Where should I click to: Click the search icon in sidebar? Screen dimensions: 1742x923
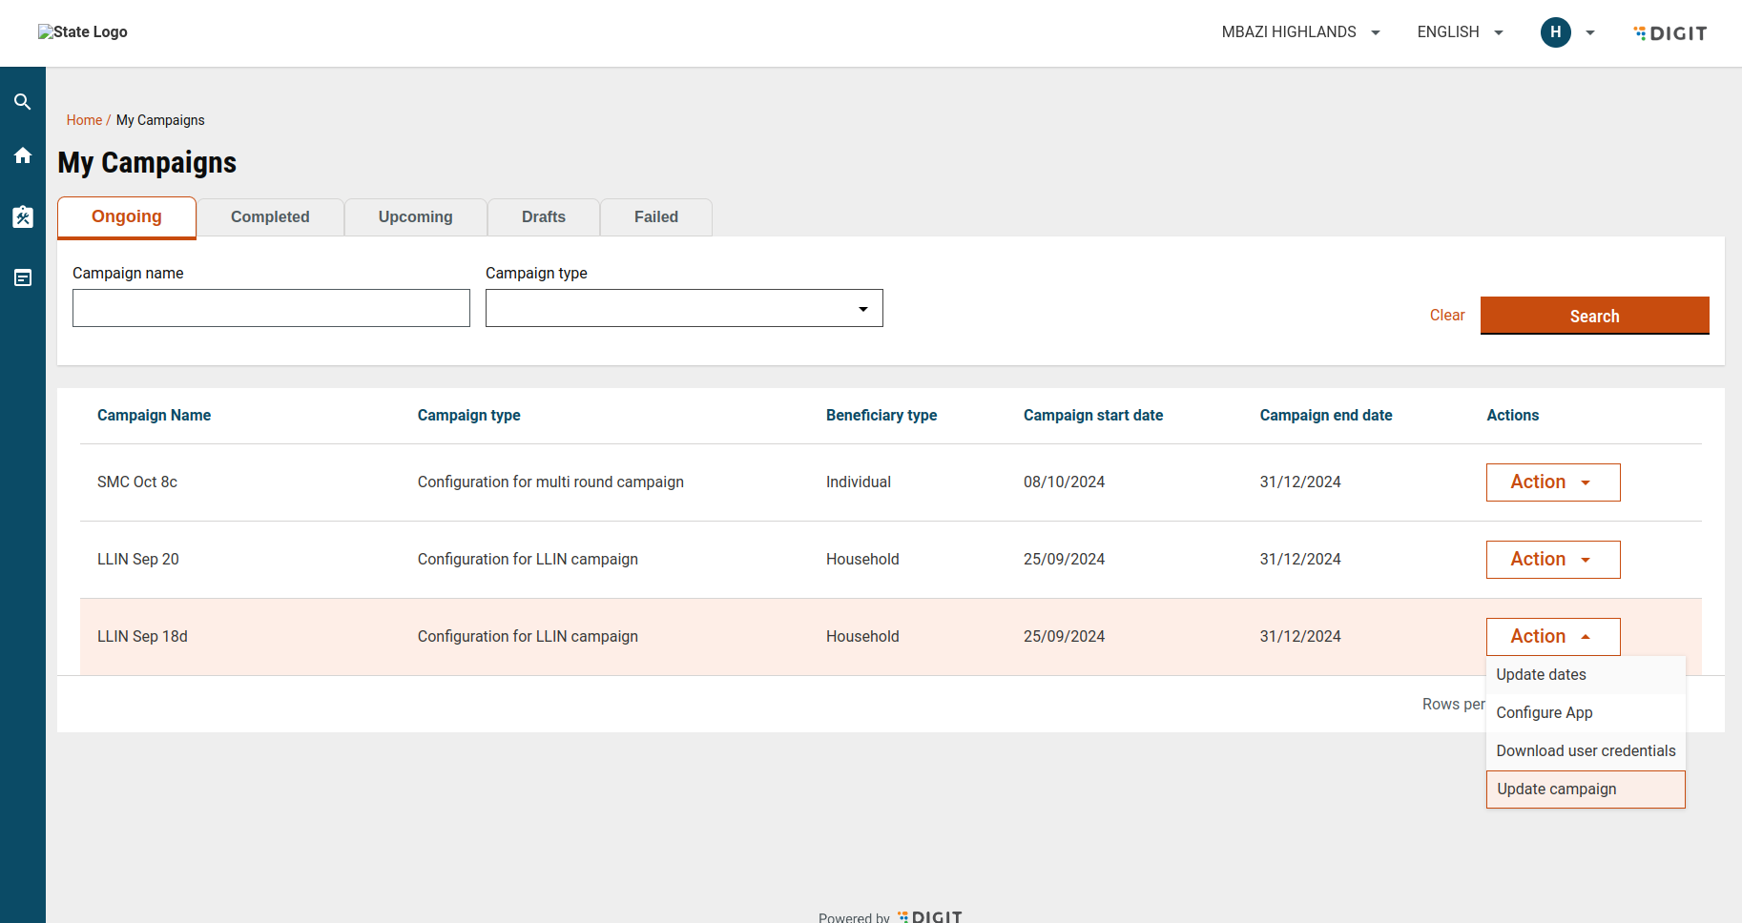[23, 102]
